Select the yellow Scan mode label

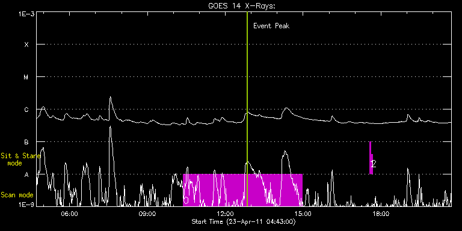[17, 195]
